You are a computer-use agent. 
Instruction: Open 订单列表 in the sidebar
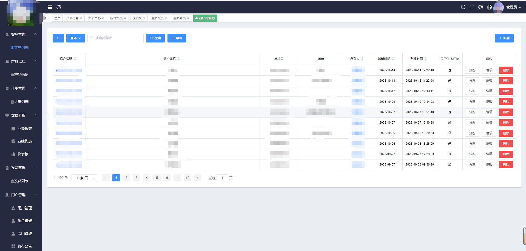point(19,102)
